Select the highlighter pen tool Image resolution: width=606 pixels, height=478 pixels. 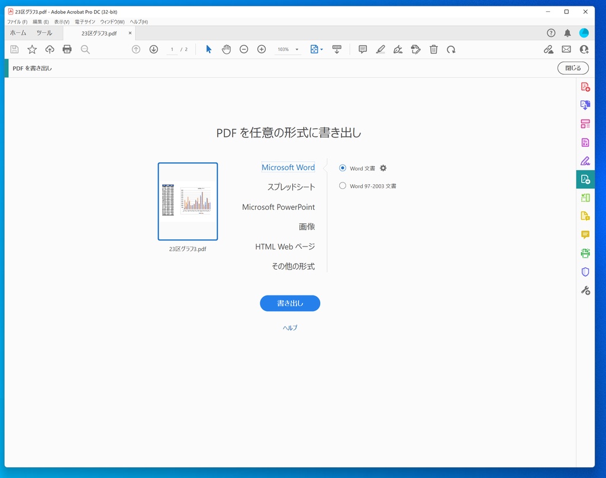pyautogui.click(x=381, y=50)
